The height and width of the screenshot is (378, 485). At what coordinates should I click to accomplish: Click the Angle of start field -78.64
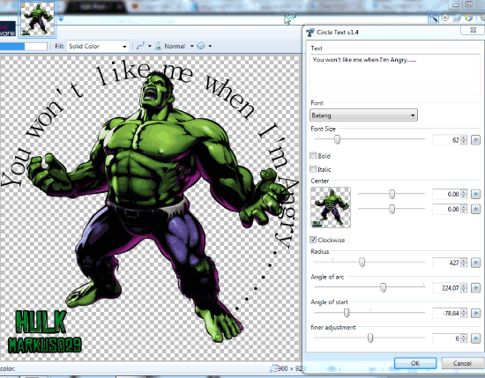tap(446, 314)
